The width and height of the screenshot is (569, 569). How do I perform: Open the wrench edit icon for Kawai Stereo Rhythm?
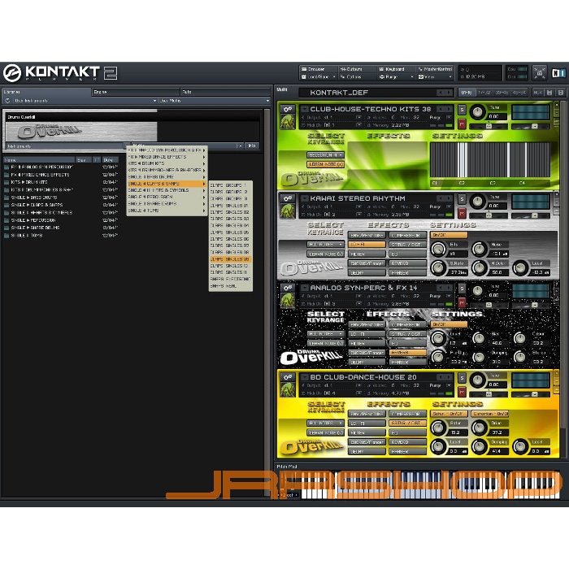point(288,198)
